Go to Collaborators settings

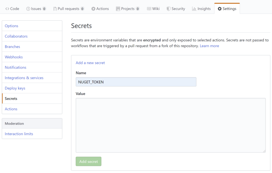click(16, 36)
